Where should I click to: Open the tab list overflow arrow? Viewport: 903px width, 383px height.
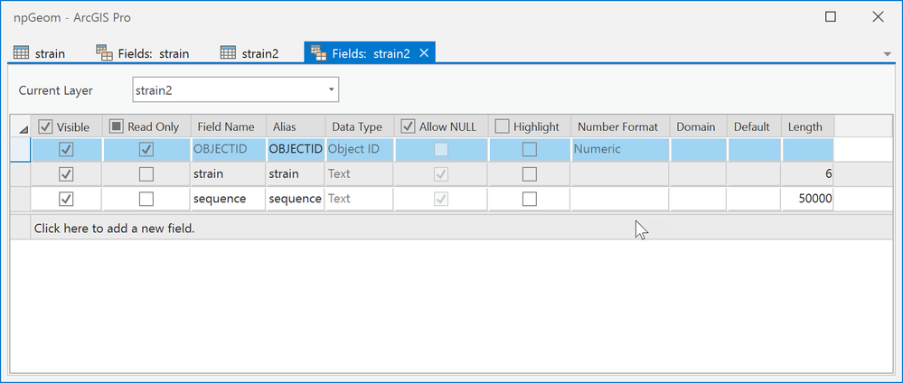pyautogui.click(x=888, y=54)
